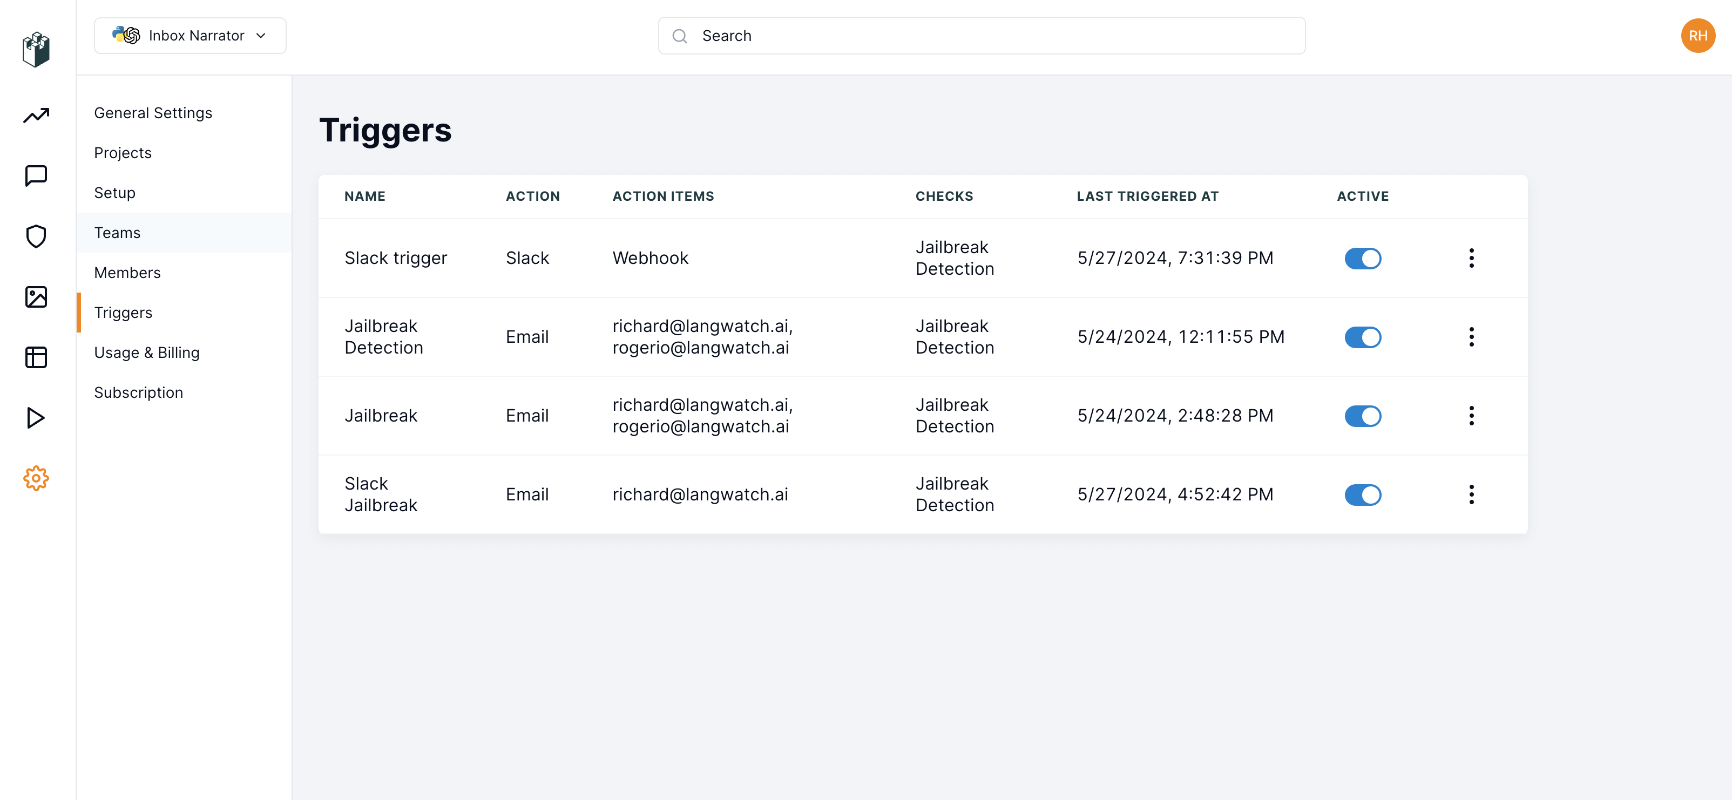
Task: Open the three-dot menu for Slack trigger
Action: click(x=1471, y=258)
